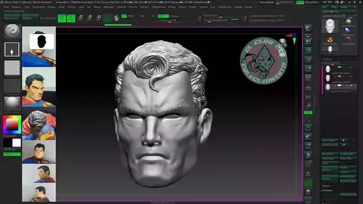
Task: Toggle the Mrgb mode button
Action: (x=131, y=16)
